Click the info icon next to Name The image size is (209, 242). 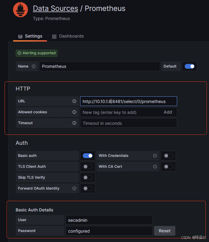[x=34, y=66]
